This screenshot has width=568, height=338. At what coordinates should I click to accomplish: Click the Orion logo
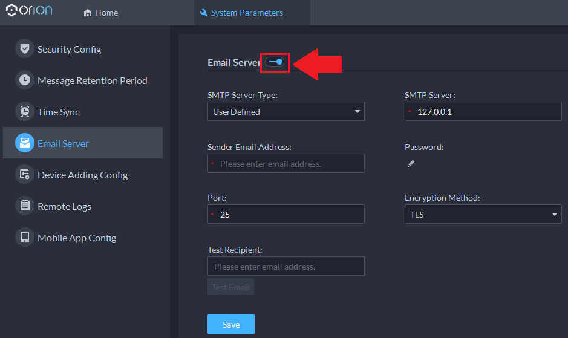pyautogui.click(x=29, y=11)
